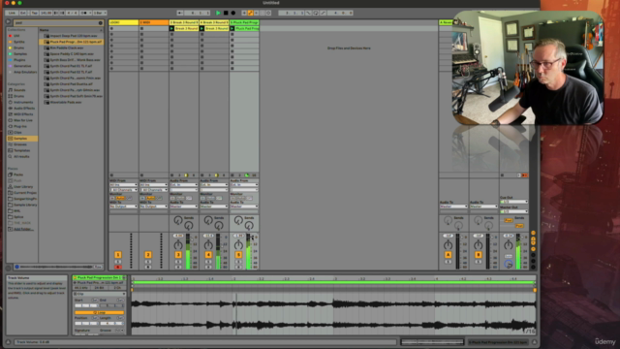Clear the browser search with the round x button
Viewport: 620px width, 349px height.
click(x=101, y=23)
